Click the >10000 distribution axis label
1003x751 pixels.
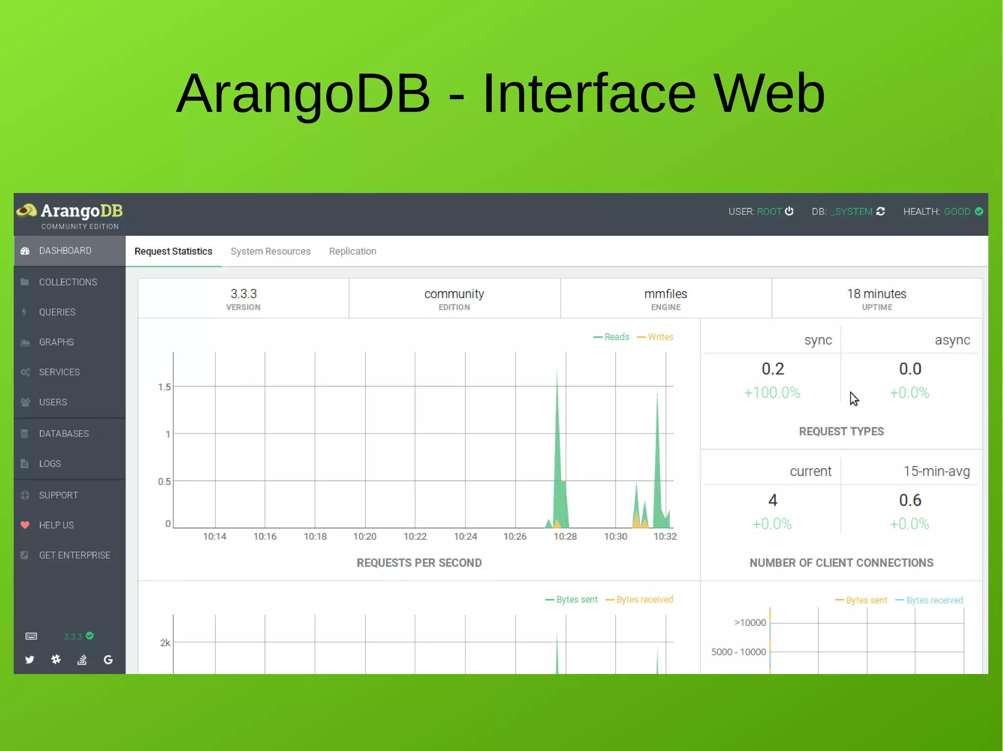coord(750,623)
